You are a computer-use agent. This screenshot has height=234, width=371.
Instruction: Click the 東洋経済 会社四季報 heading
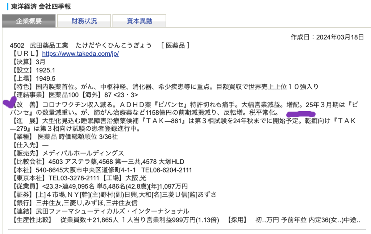click(41, 7)
